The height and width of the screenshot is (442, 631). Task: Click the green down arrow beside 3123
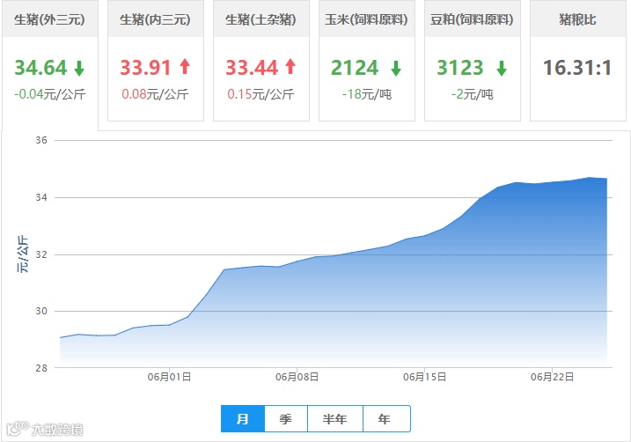click(x=502, y=68)
